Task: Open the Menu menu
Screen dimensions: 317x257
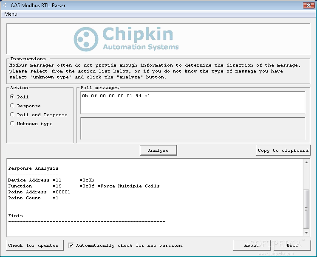Action: (11, 14)
